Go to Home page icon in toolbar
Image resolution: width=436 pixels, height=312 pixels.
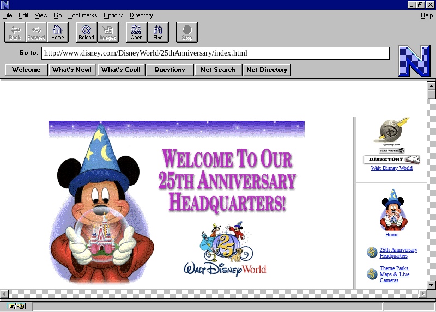58,32
